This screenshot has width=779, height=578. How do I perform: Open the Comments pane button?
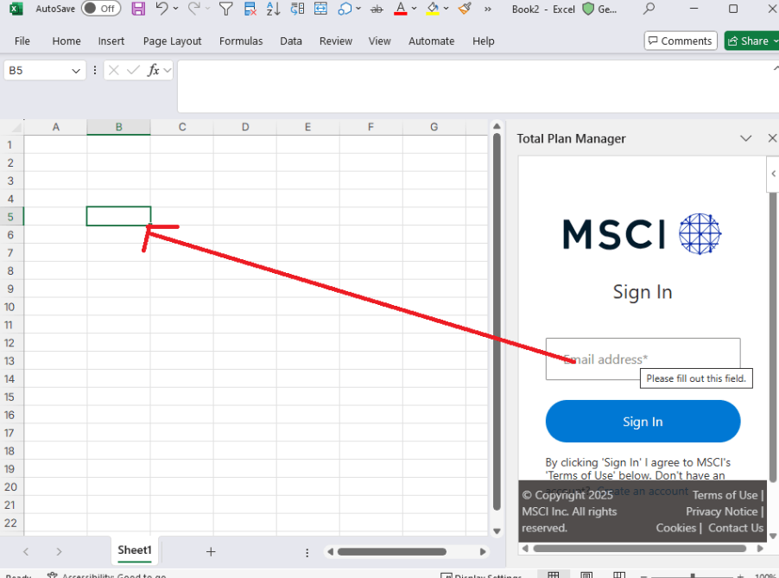point(681,41)
